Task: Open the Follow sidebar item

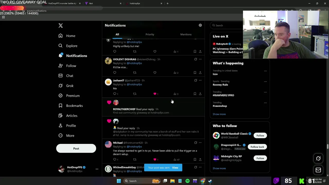Action: [x=67, y=66]
